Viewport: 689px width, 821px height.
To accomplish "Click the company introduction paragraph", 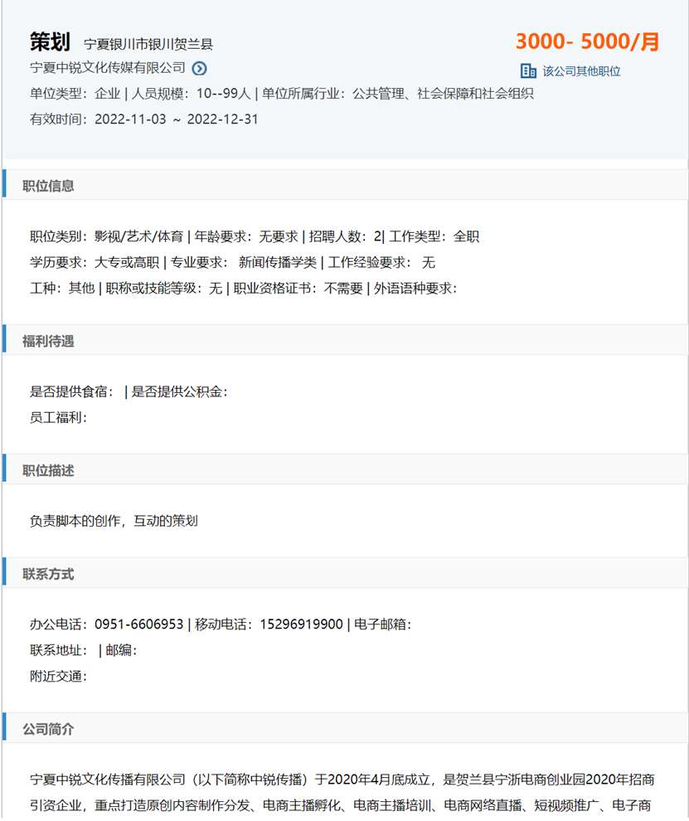I will pyautogui.click(x=342, y=792).
